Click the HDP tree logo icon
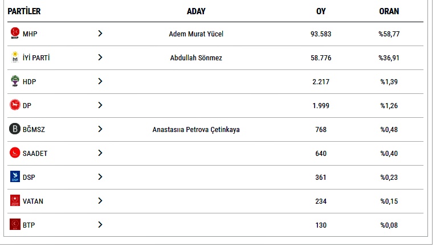Image resolution: width=436 pixels, height=247 pixels. [x=15, y=81]
